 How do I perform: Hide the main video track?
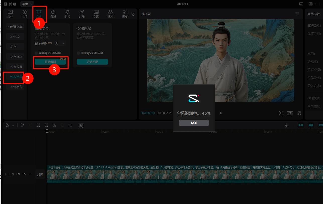[19, 174]
